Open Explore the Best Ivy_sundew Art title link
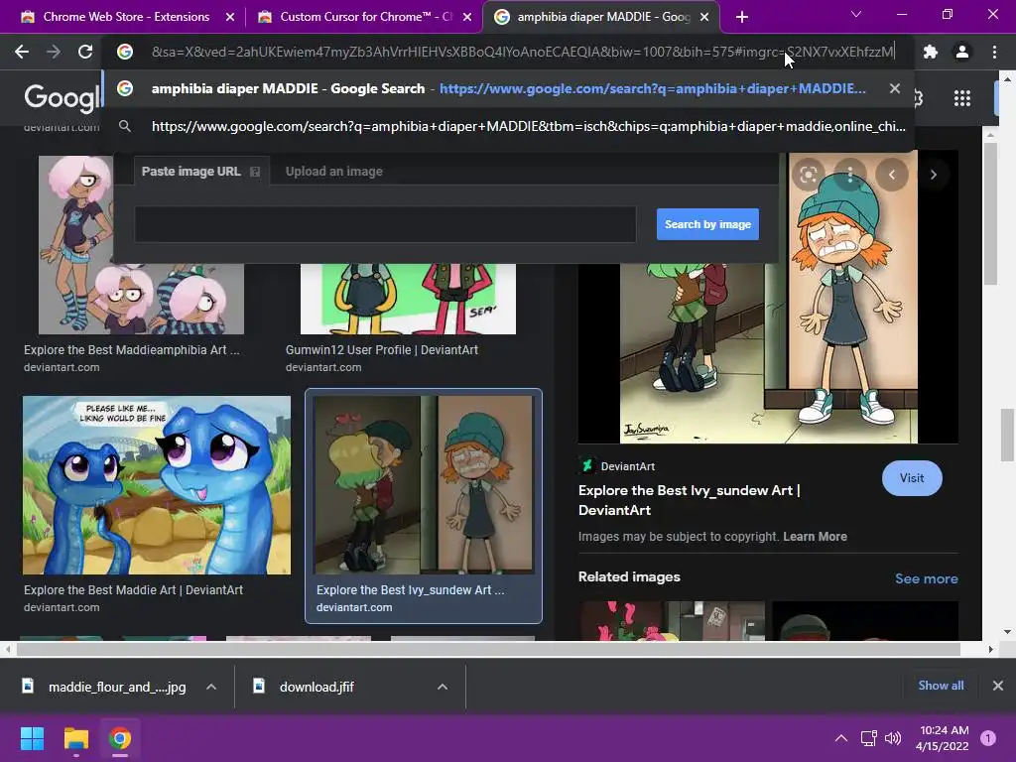The image size is (1016, 762). click(689, 500)
